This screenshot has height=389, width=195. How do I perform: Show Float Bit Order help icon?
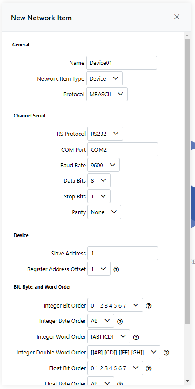point(149,368)
